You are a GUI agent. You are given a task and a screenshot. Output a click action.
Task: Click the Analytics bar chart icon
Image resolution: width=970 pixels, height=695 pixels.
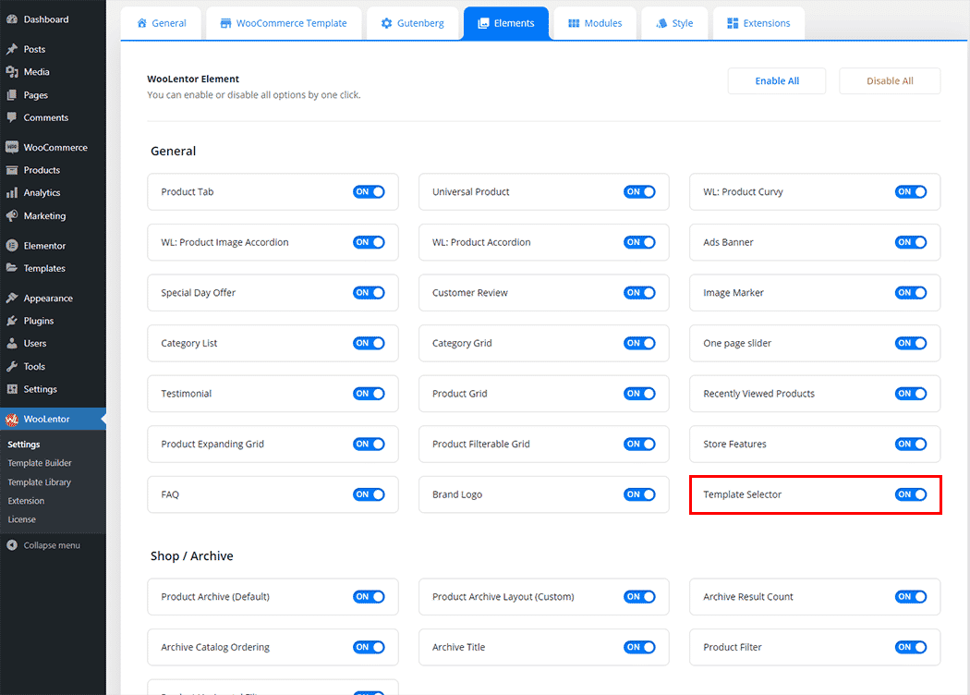click(12, 192)
